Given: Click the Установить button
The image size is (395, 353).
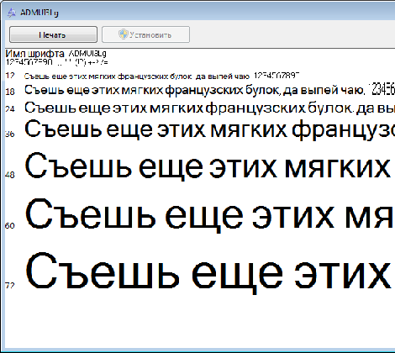Looking at the screenshot, I should click(x=145, y=34).
